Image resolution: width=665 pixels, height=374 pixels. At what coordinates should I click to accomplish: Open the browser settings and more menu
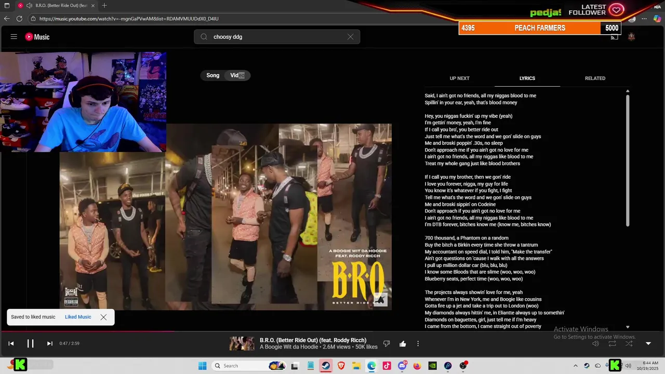pyautogui.click(x=644, y=19)
